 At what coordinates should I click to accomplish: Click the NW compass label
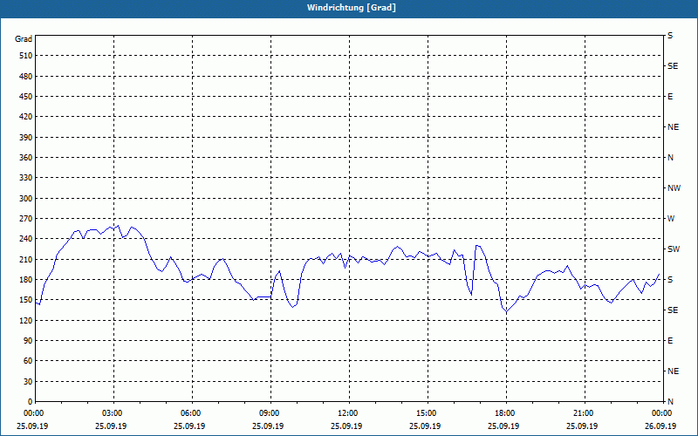click(674, 188)
